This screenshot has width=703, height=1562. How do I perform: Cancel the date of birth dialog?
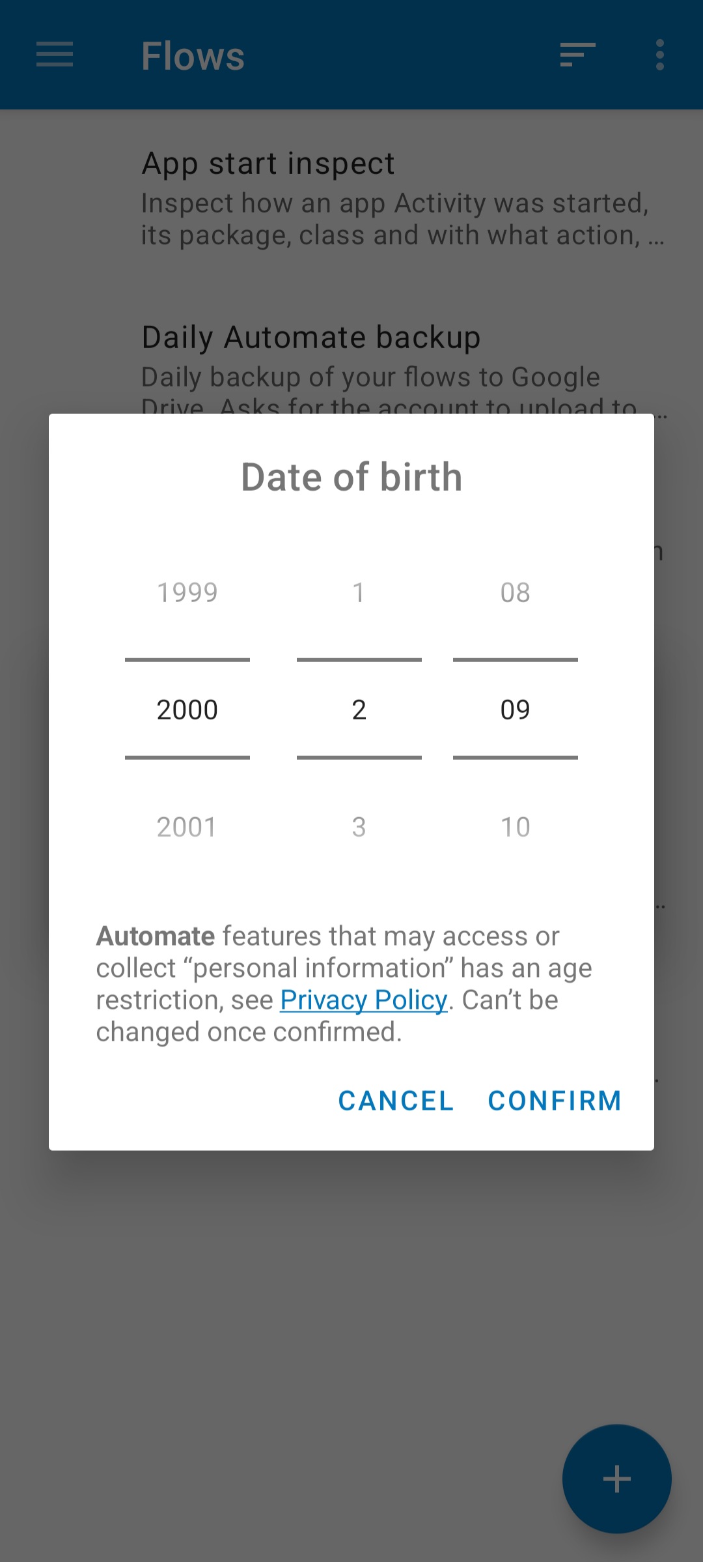coord(396,1101)
